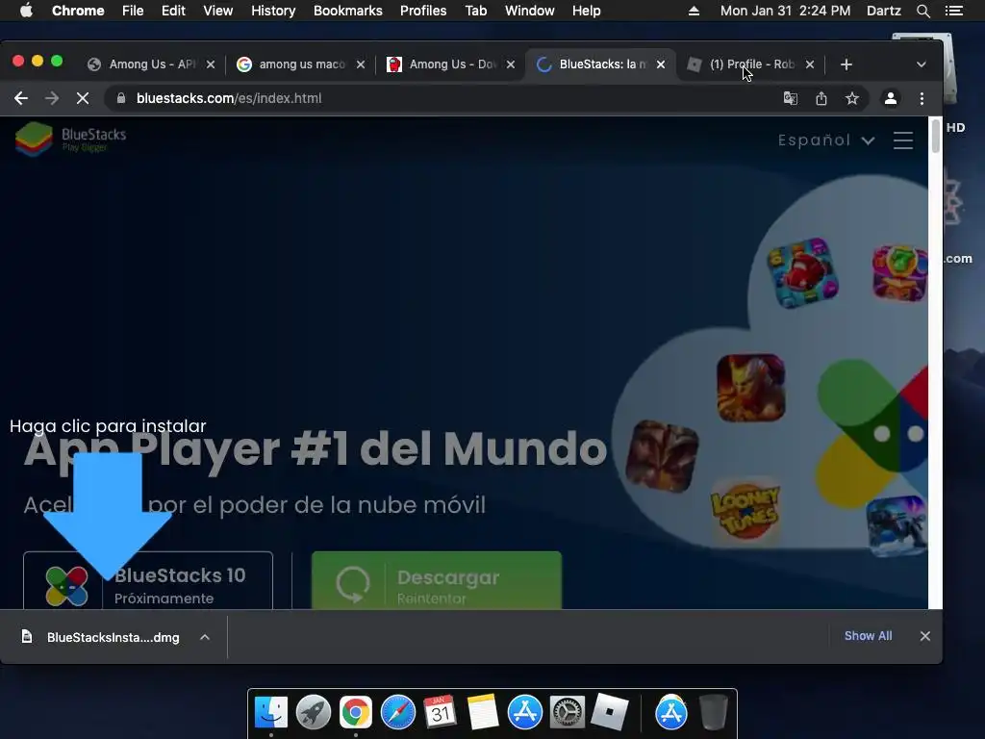Click Show All downloads
985x739 pixels.
(x=868, y=636)
